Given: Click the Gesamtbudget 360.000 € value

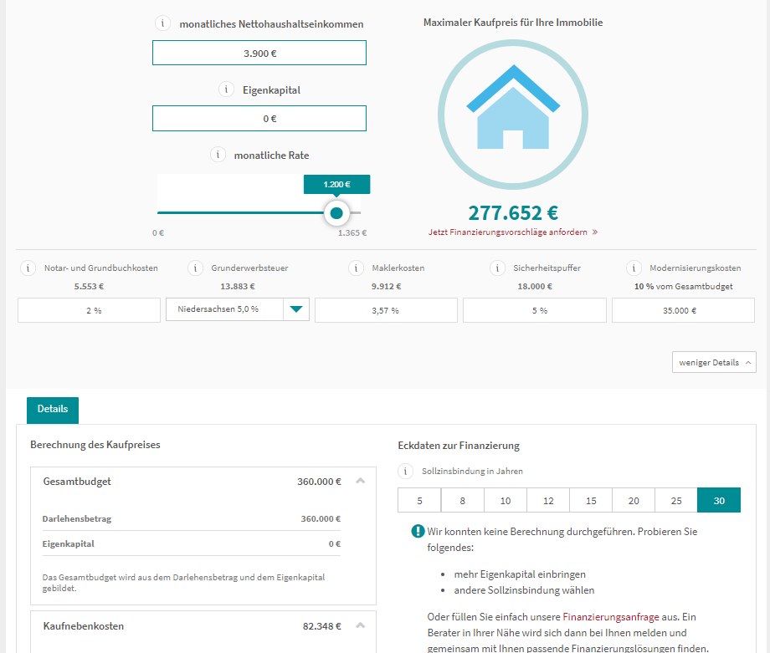Looking at the screenshot, I should point(319,482).
